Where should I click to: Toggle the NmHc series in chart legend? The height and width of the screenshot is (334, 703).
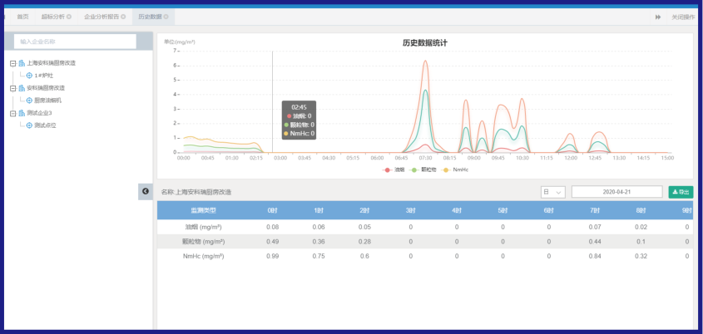coord(454,169)
